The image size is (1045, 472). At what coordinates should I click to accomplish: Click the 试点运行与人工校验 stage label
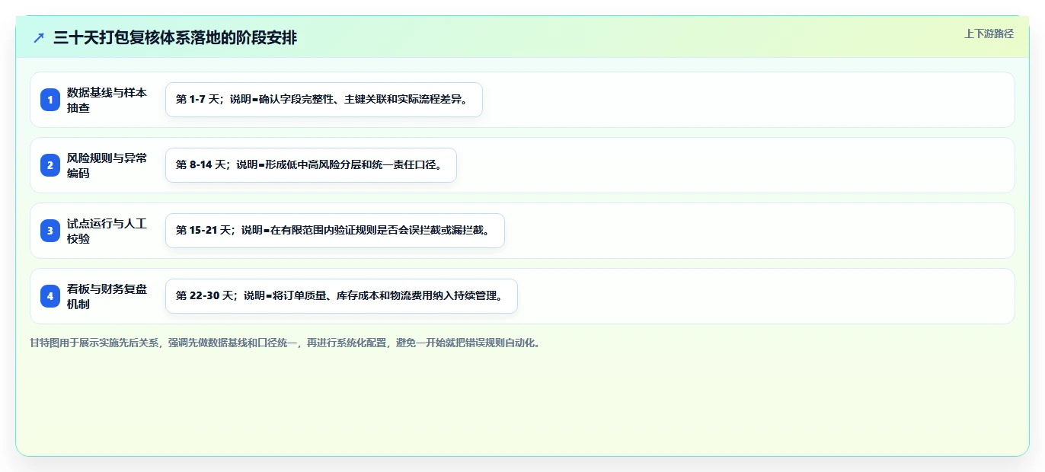click(107, 231)
